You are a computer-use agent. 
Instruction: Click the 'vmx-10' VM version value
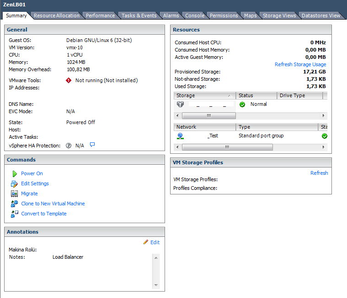click(75, 47)
